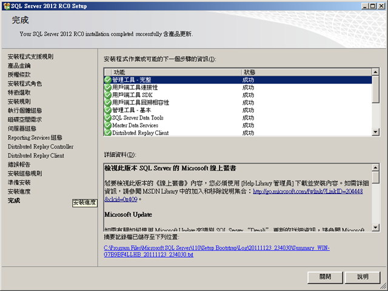Close the Setup window with title bar X
This screenshot has height=291, width=388.
(x=381, y=6)
